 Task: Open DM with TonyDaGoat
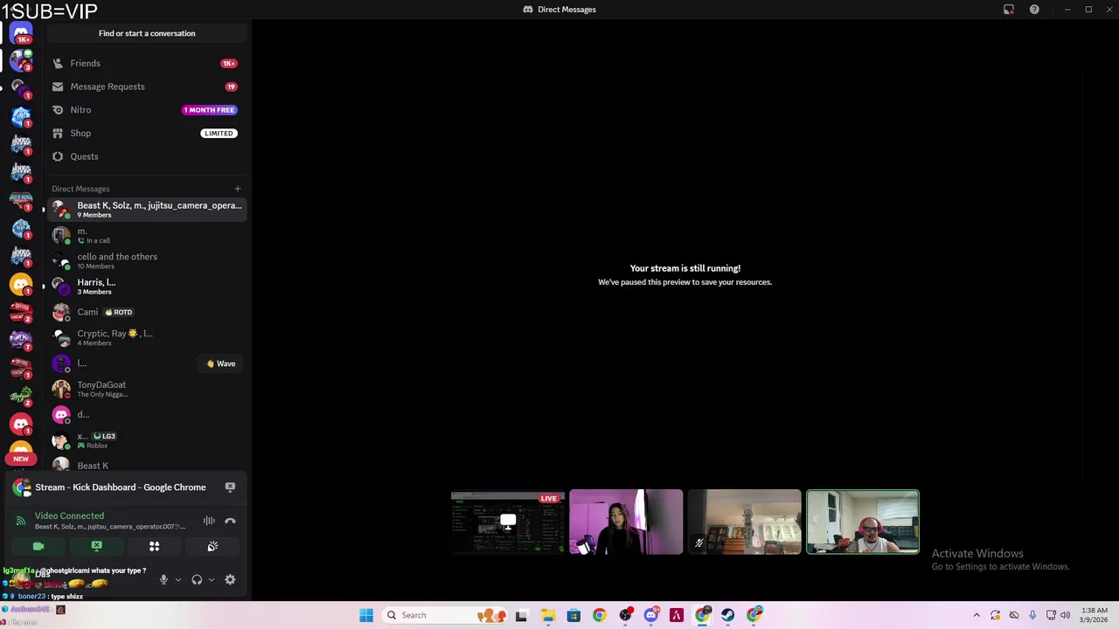pos(146,389)
